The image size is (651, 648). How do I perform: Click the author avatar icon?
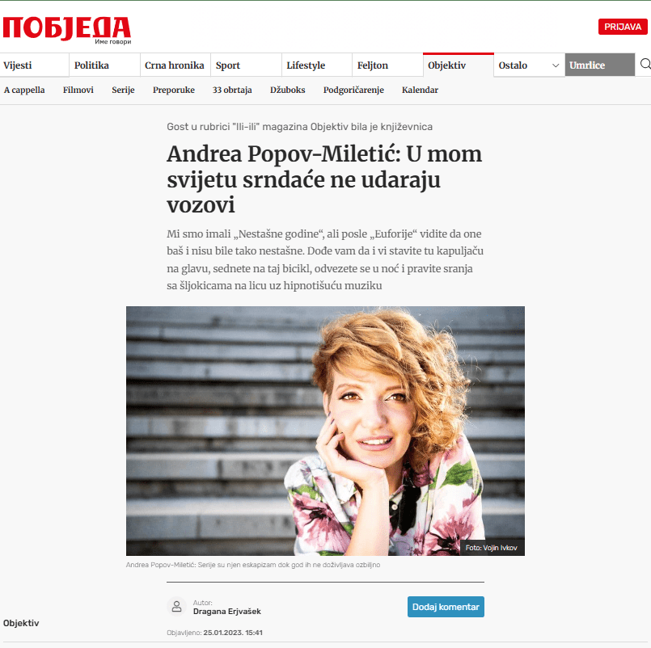[x=177, y=607]
